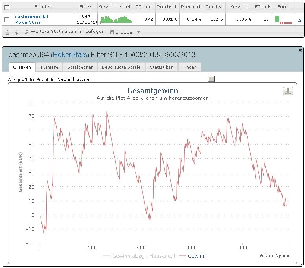Click the chart download icon
The height and width of the screenshot is (268, 305).
(x=288, y=91)
